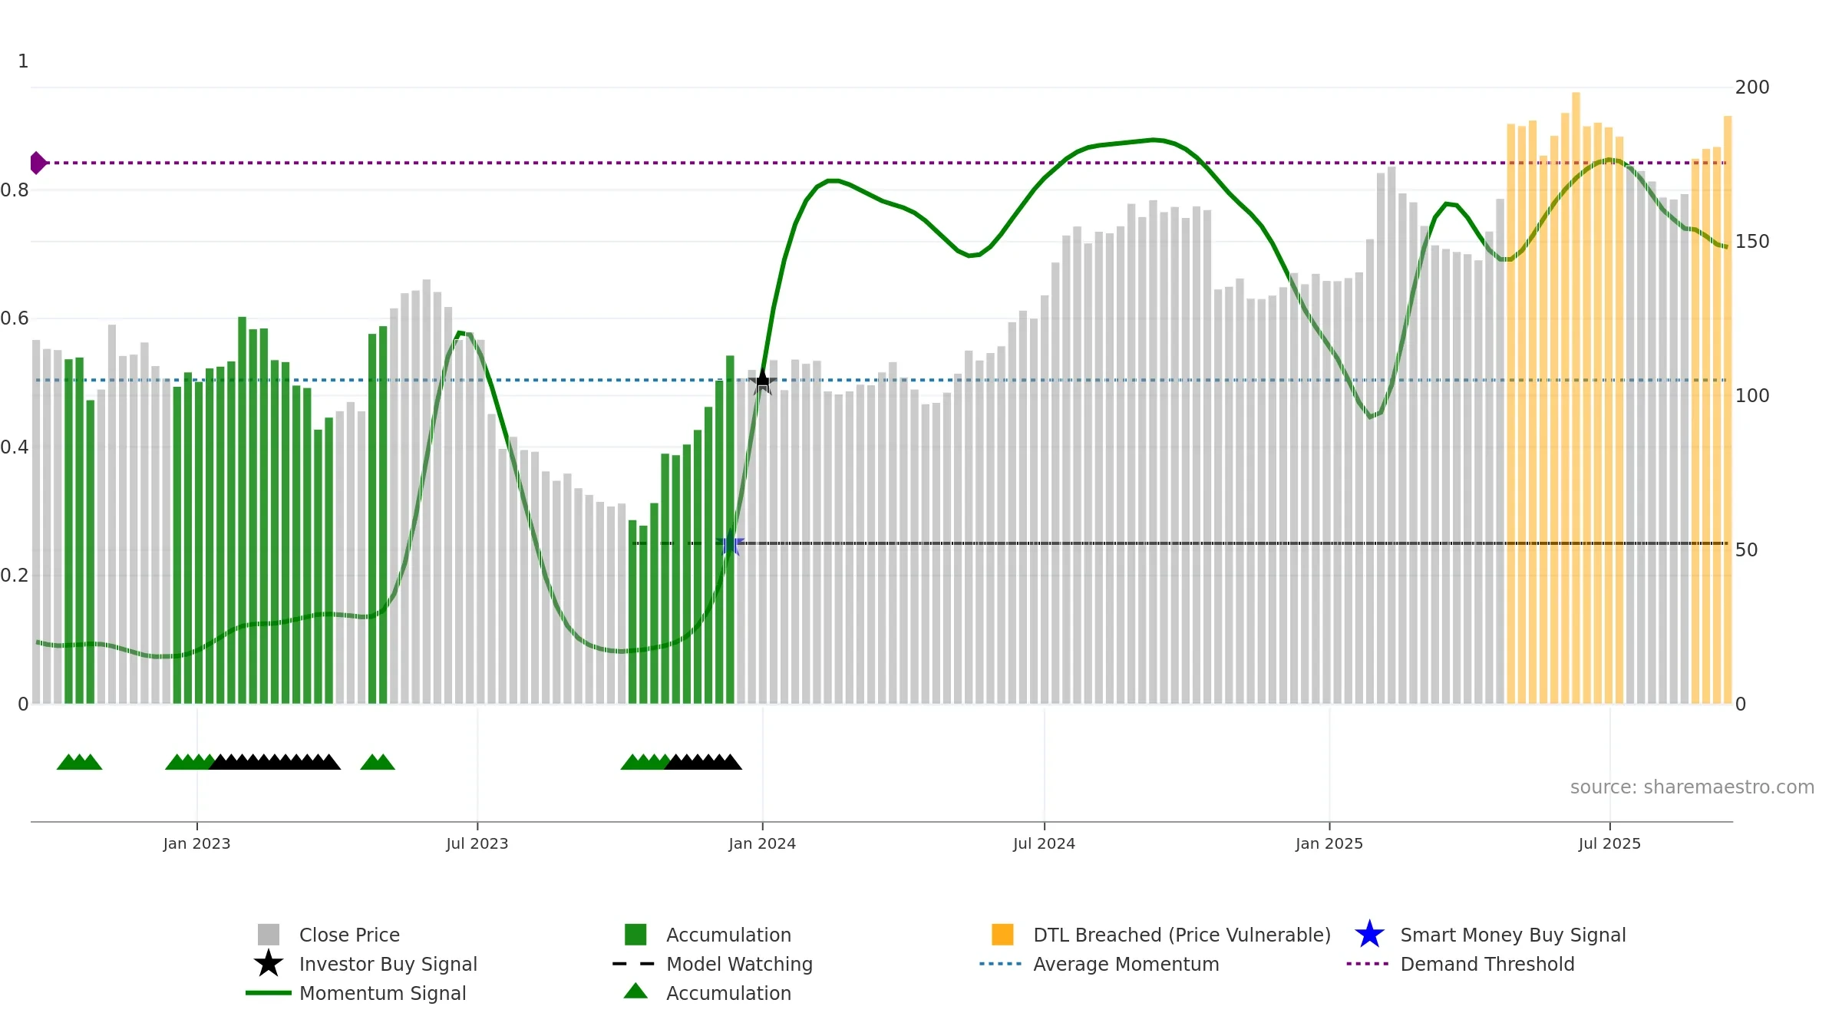
Task: Click the Demand Threshold legend label
Action: coord(1487,964)
